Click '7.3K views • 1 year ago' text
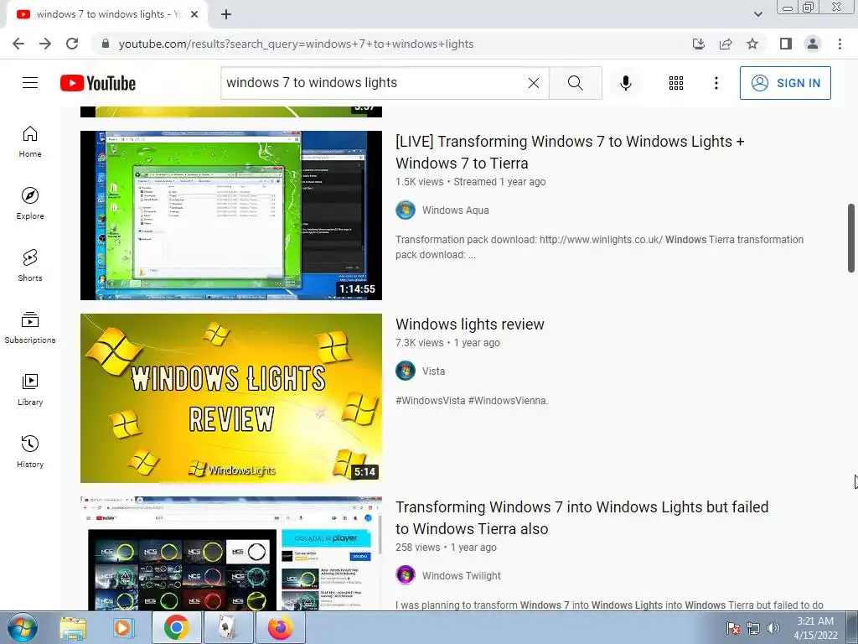This screenshot has height=644, width=858. (447, 343)
